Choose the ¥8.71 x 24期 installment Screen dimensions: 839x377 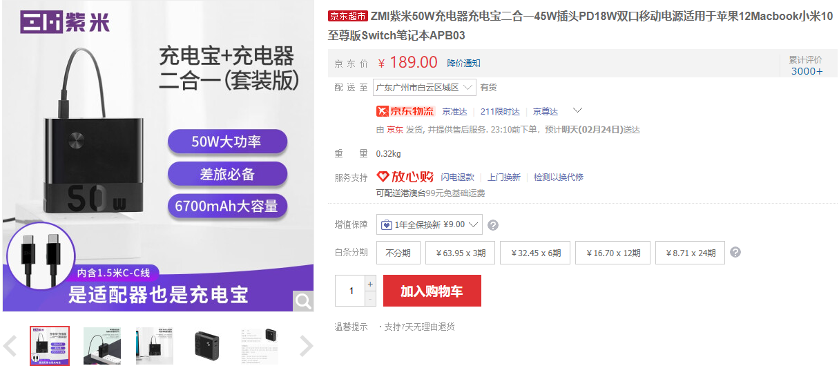pyautogui.click(x=690, y=253)
